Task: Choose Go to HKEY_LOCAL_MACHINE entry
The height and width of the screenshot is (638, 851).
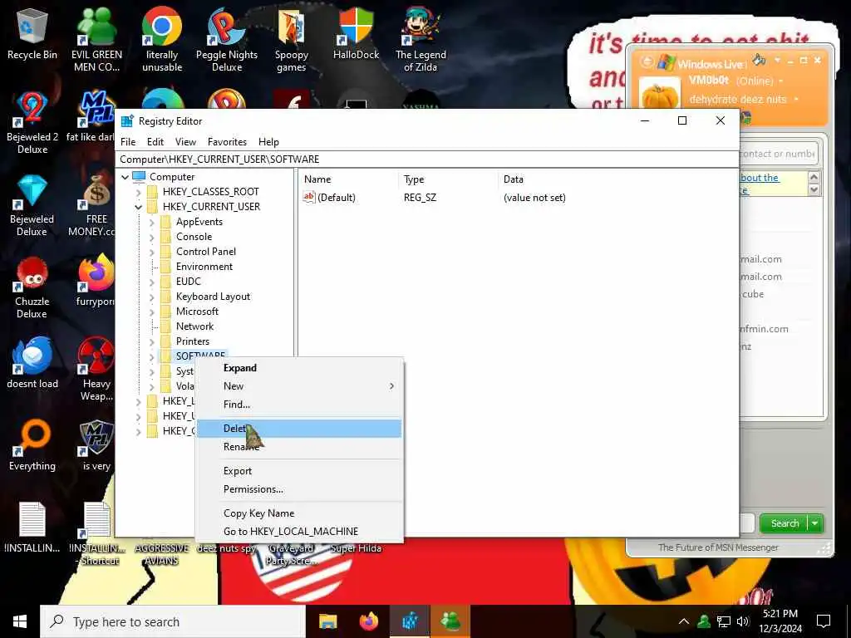Action: click(299, 532)
